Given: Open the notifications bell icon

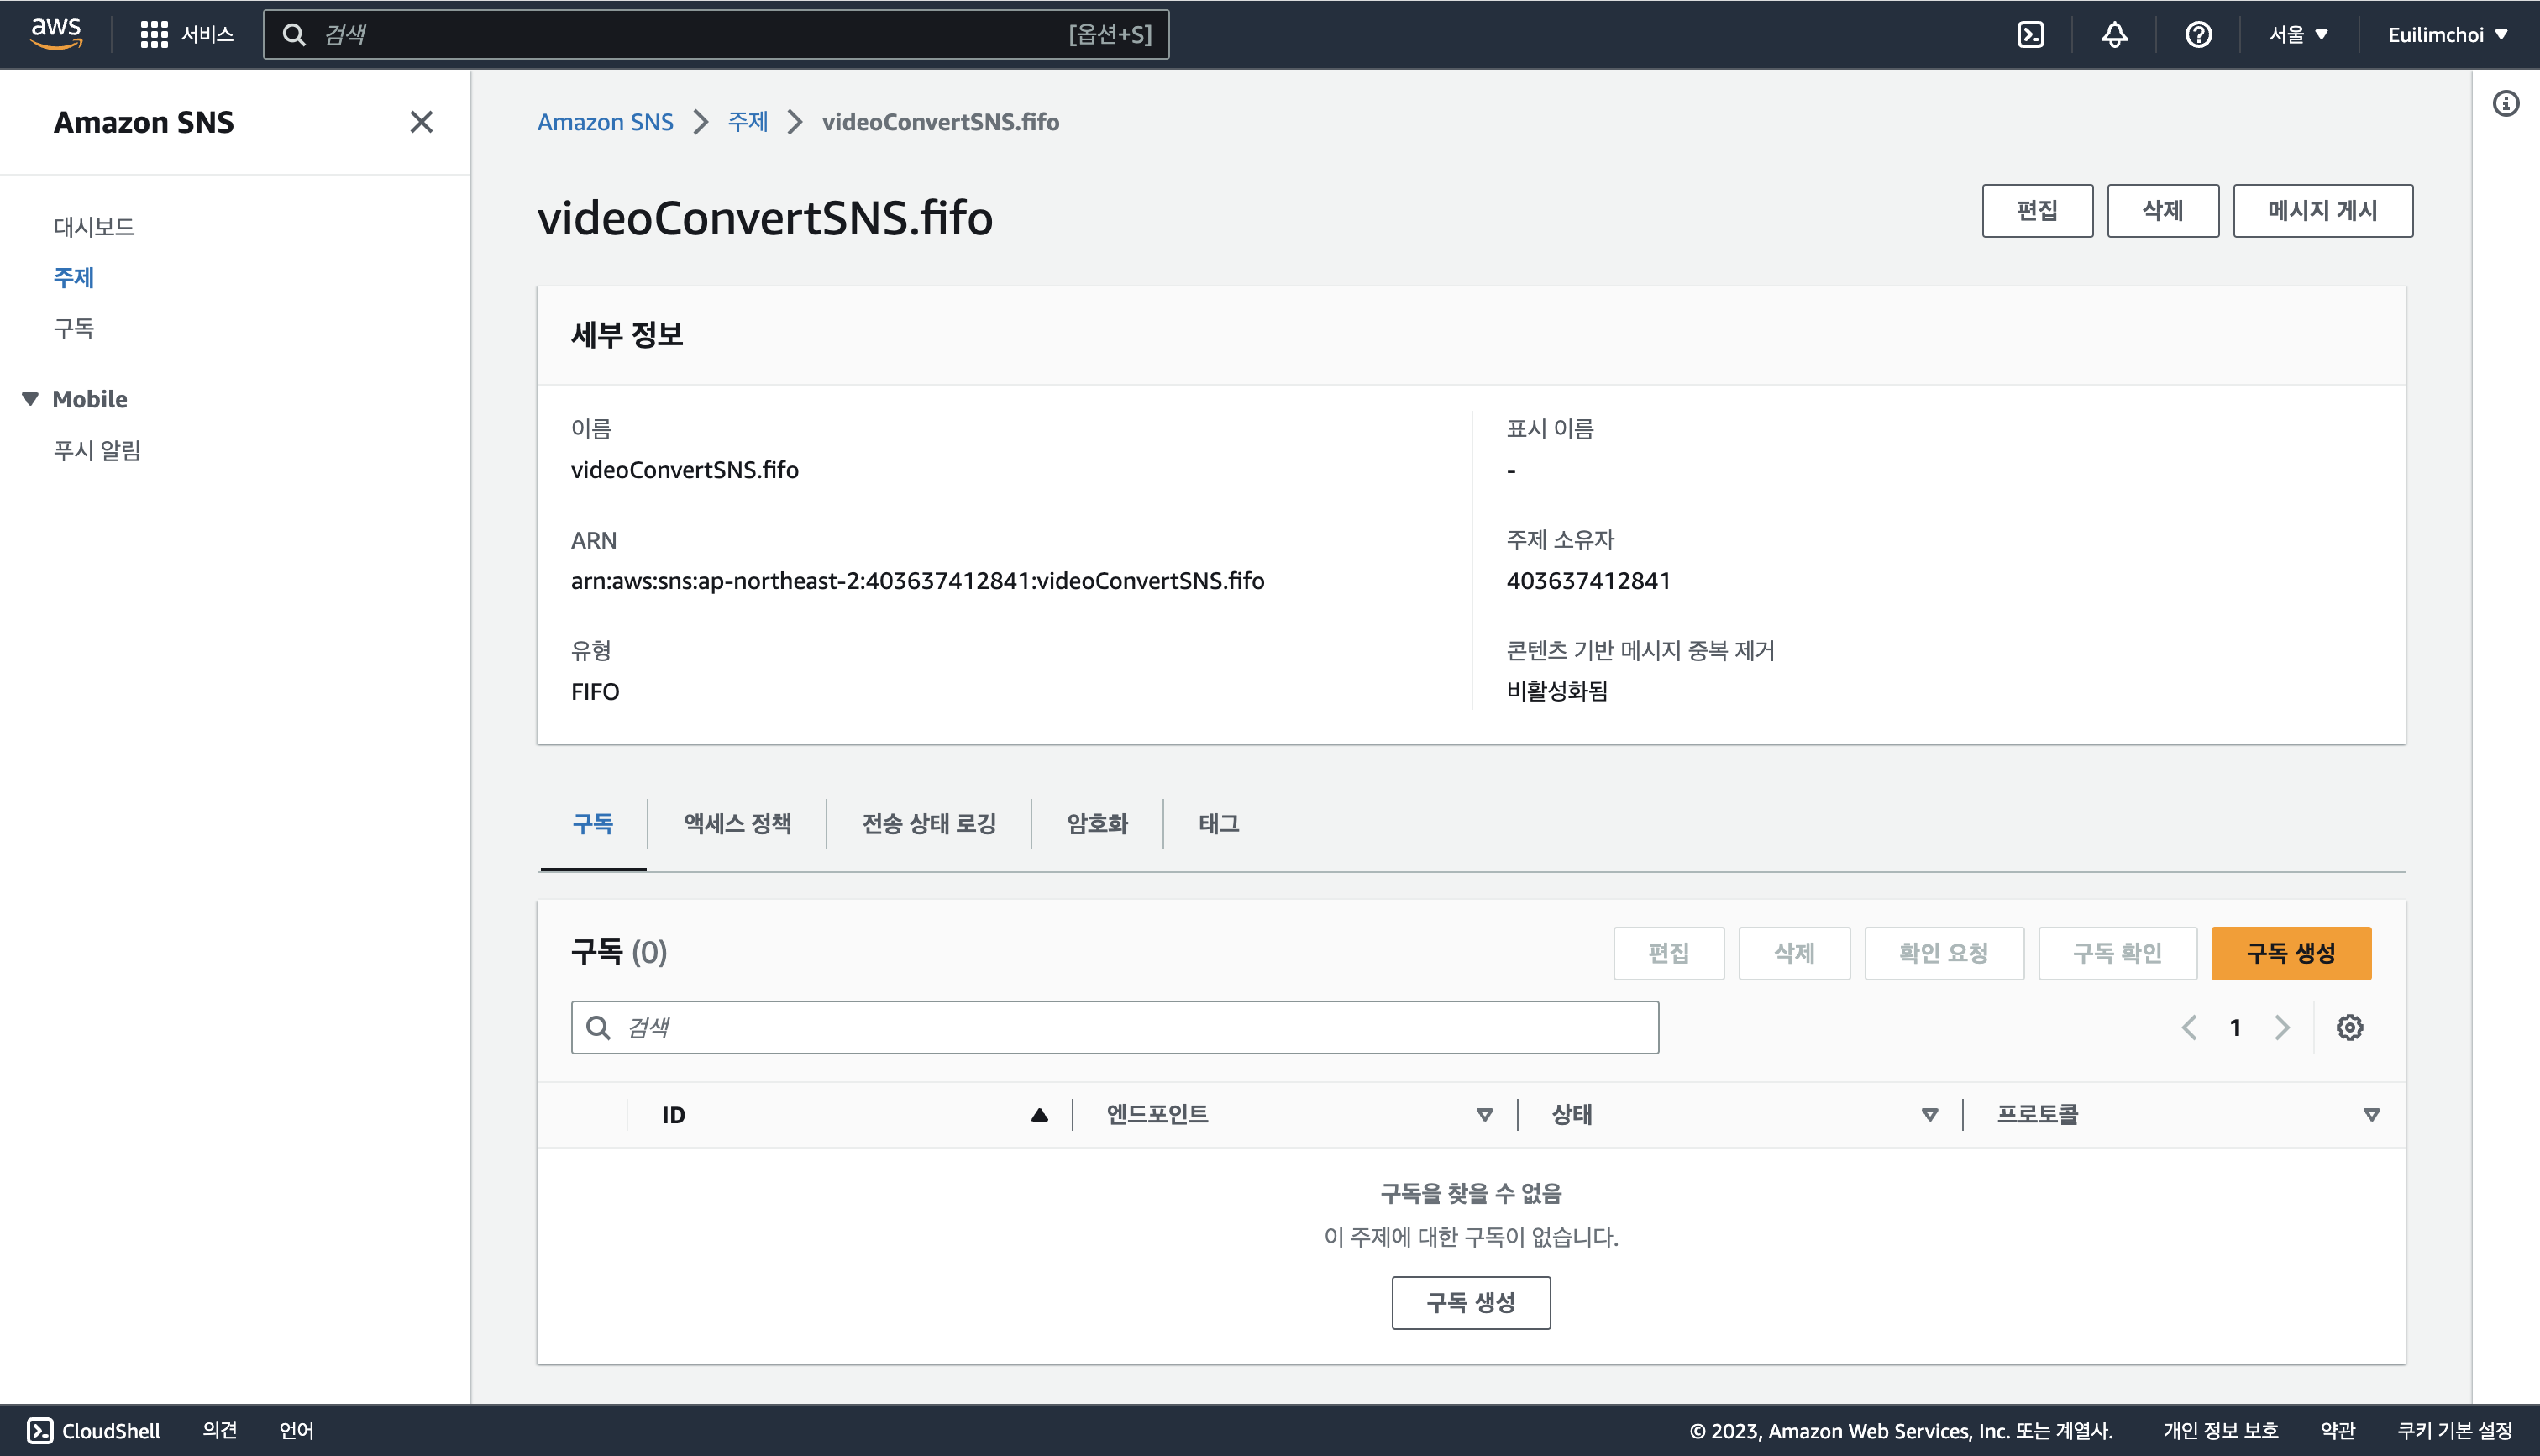Looking at the screenshot, I should point(2114,34).
